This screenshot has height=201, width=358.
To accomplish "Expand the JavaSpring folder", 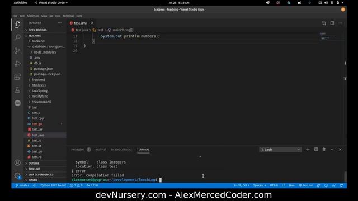I will click(x=45, y=90).
